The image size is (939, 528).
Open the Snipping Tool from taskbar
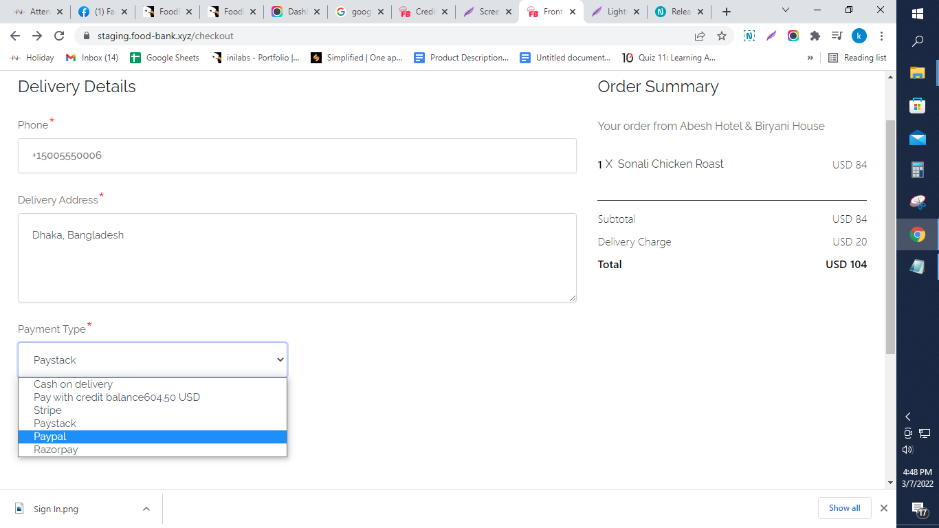917,202
